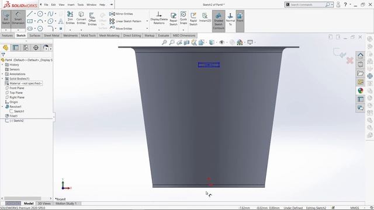
Task: Open the Tools menu
Action: [x=81, y=5]
